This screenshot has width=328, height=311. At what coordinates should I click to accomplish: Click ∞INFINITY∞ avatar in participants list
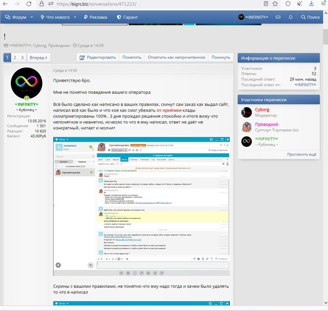247,142
